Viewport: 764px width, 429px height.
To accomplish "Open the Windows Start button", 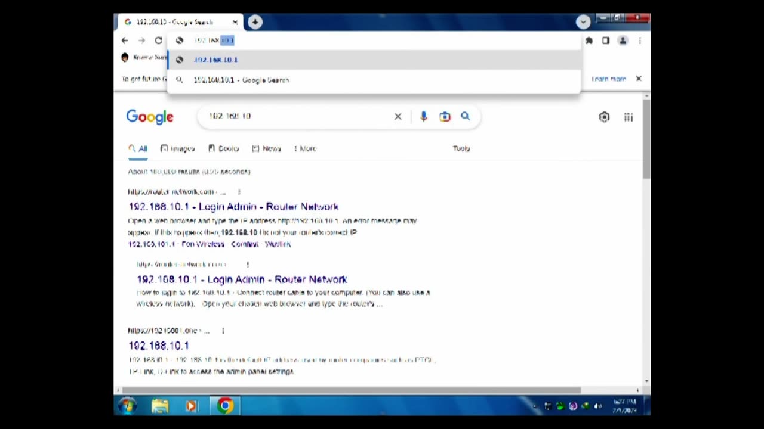I will pos(127,406).
